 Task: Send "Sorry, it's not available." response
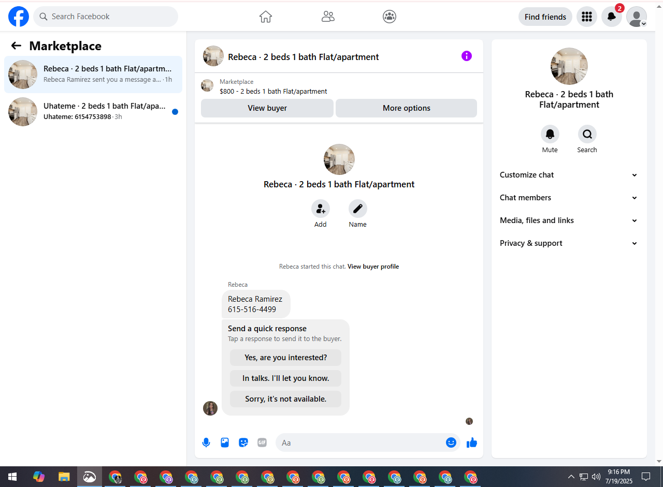286,399
